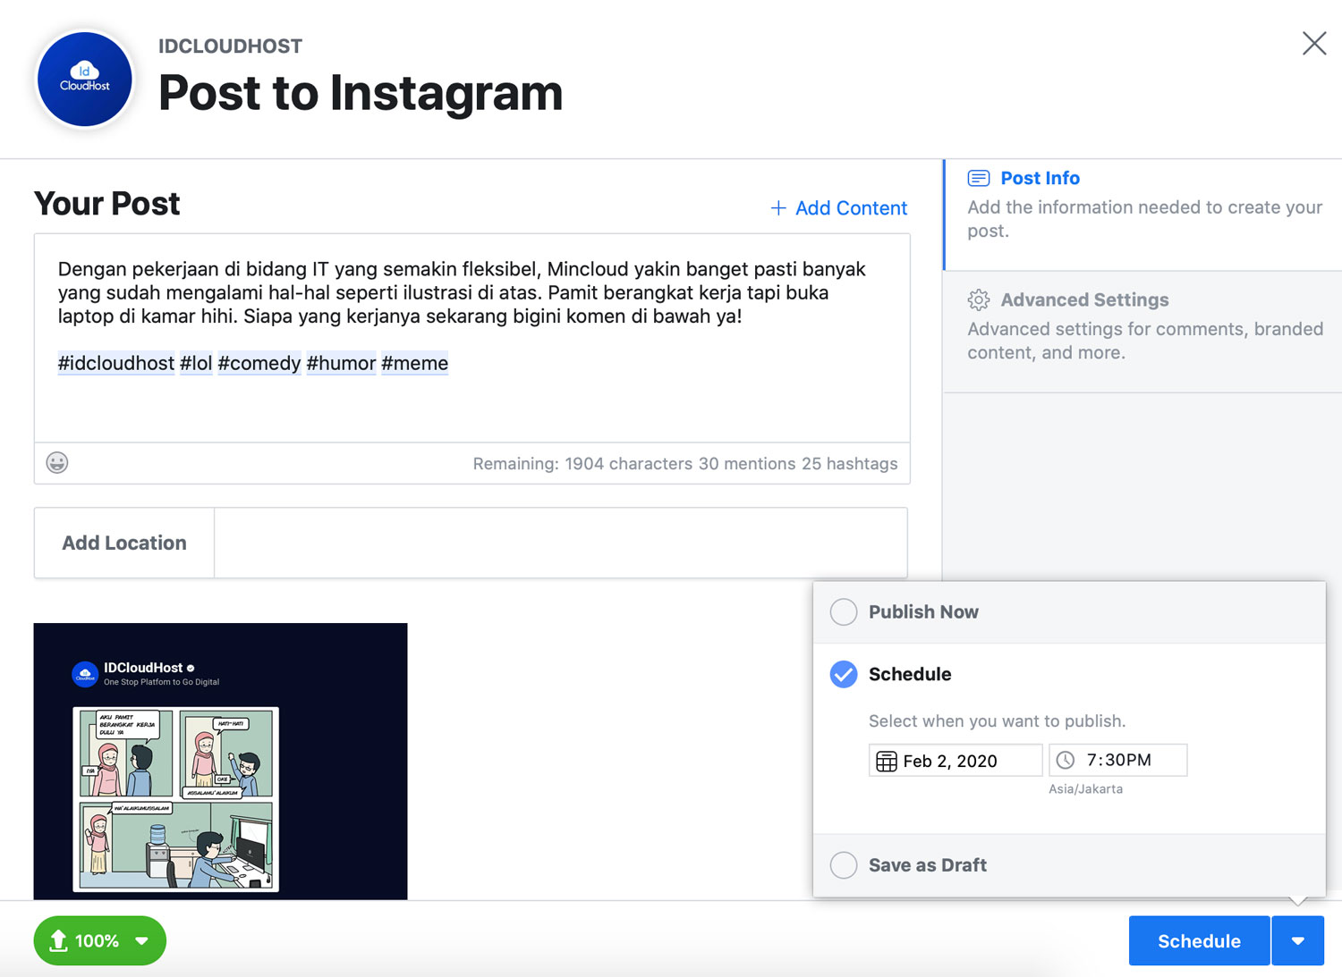Viewport: 1342px width, 977px height.
Task: Click the verified badge in the post preview
Action: 190,667
